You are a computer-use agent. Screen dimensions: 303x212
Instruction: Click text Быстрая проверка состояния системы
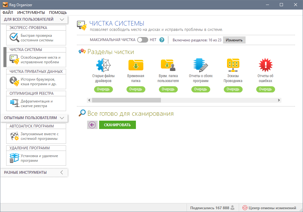point(37,38)
